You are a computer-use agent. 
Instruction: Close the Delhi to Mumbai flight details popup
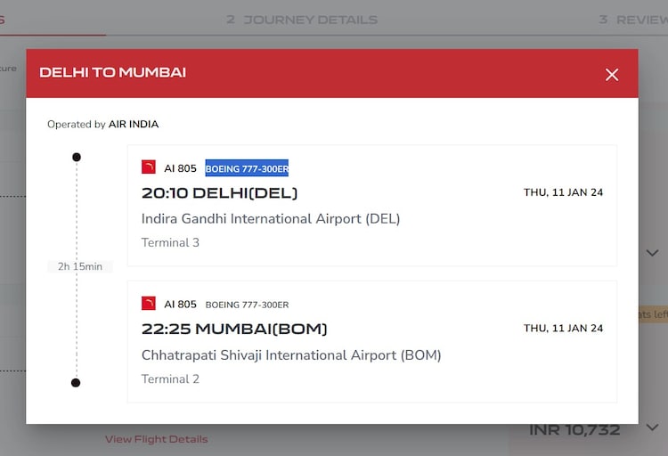612,75
